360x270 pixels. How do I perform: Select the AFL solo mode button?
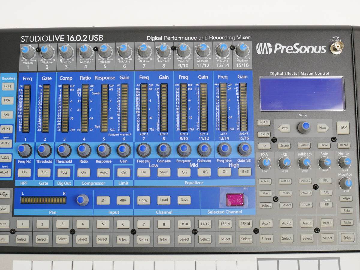pos(326,193)
